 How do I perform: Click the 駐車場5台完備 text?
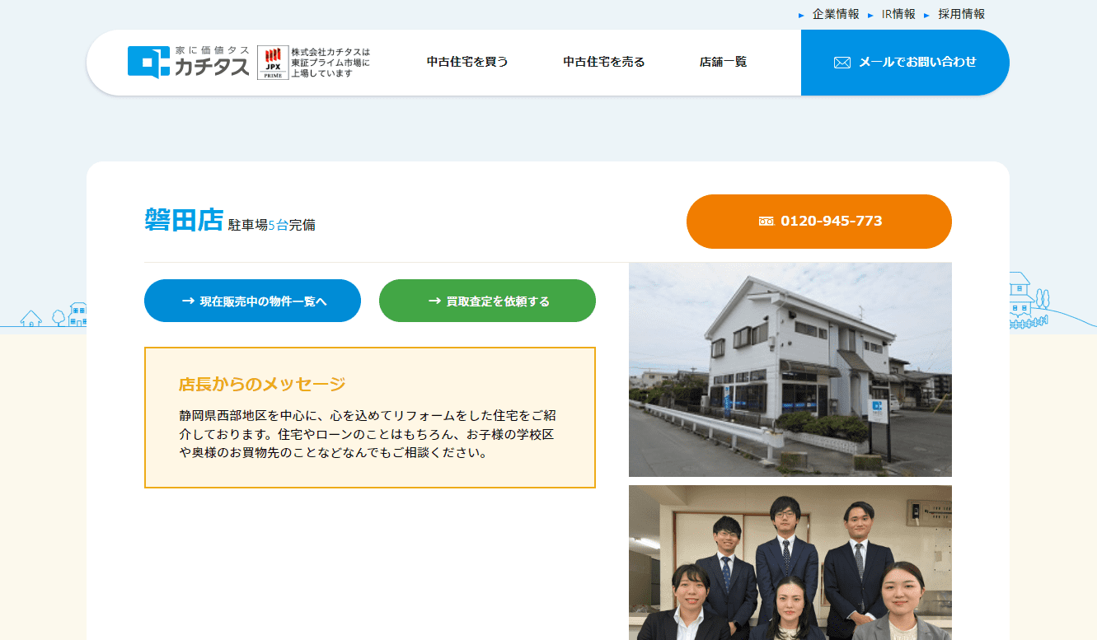tap(272, 225)
